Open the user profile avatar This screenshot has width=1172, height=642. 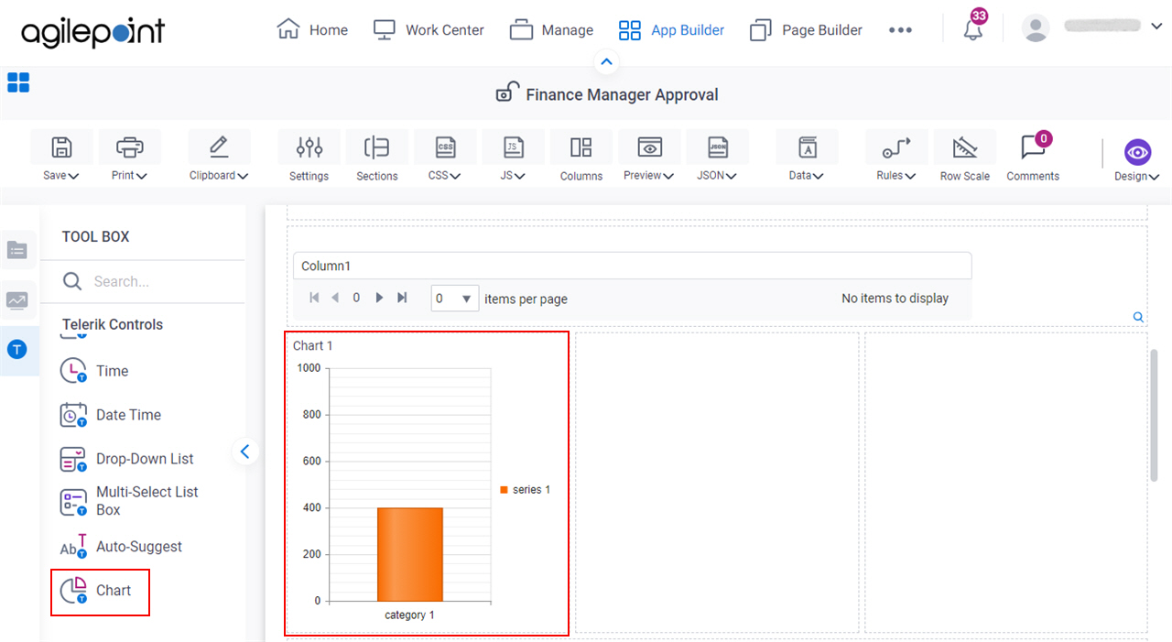pos(1036,28)
